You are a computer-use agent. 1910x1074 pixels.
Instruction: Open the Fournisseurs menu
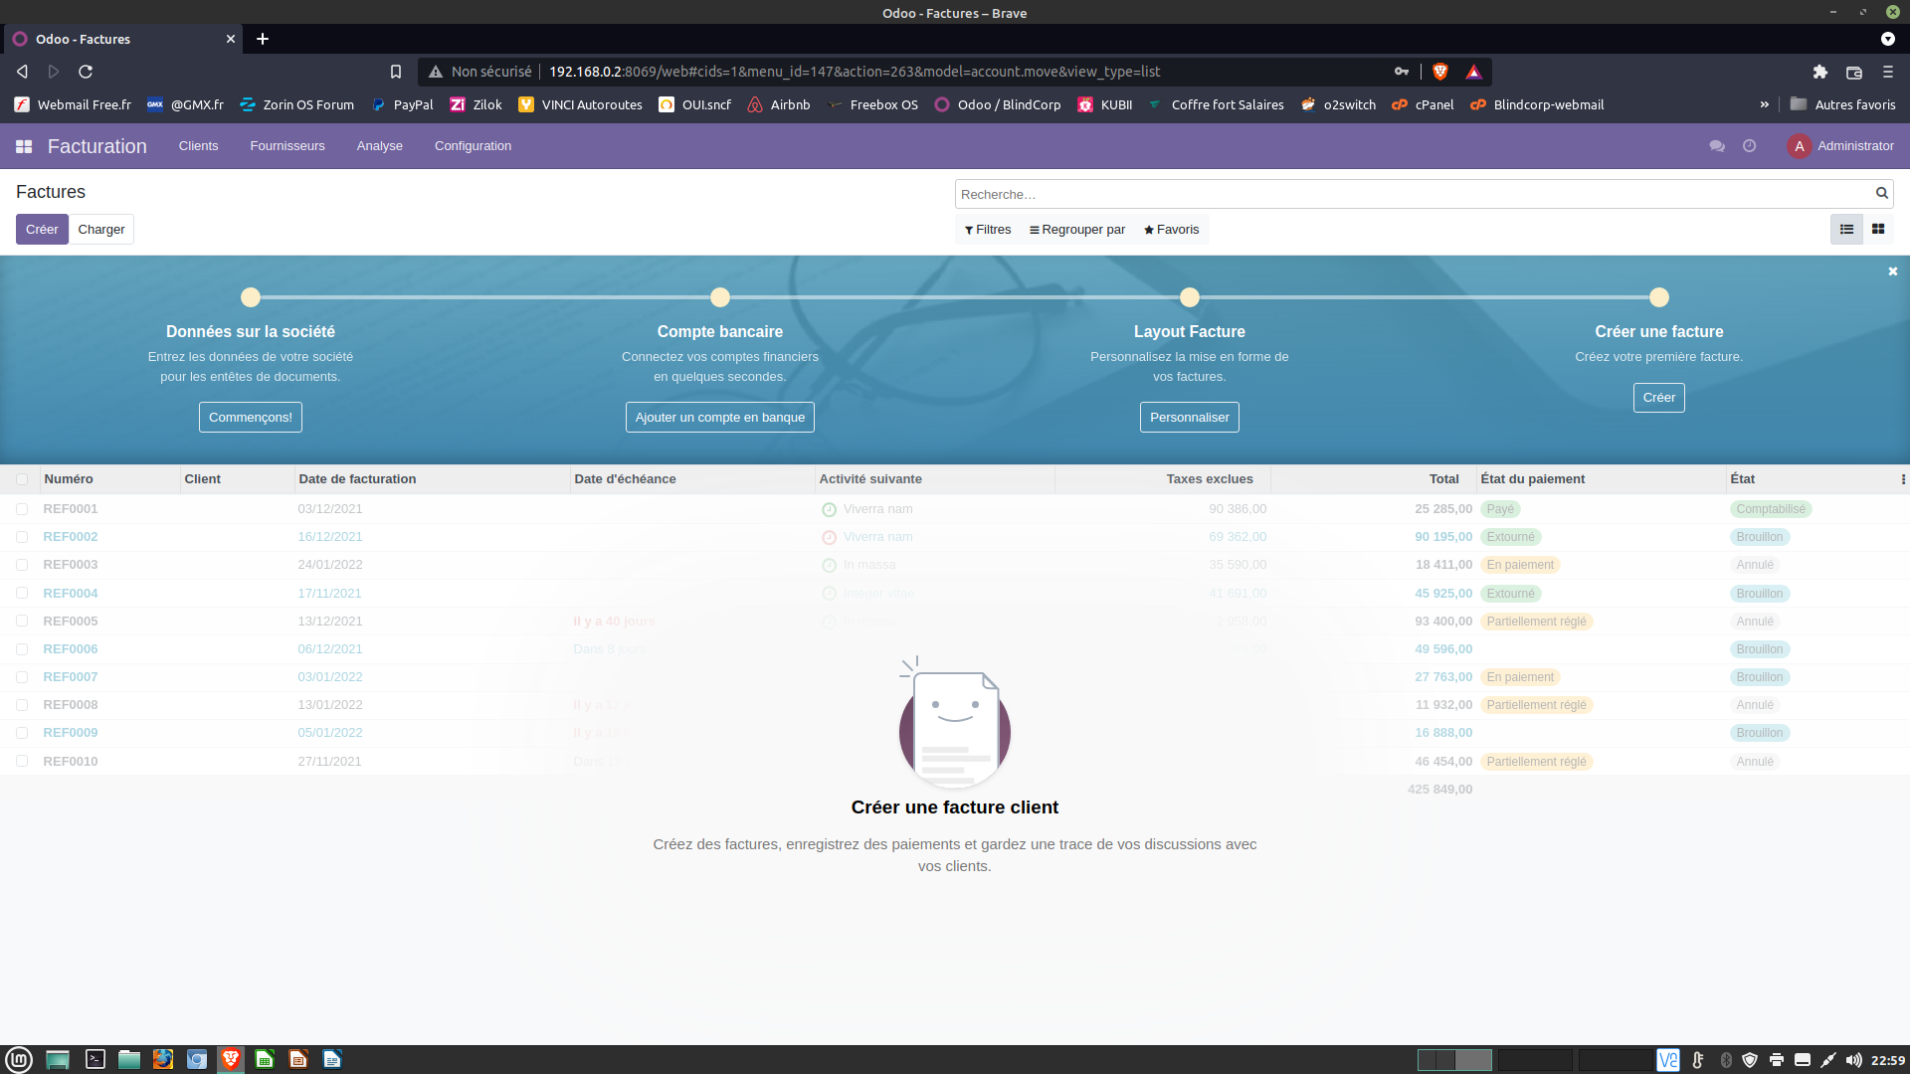coord(287,146)
